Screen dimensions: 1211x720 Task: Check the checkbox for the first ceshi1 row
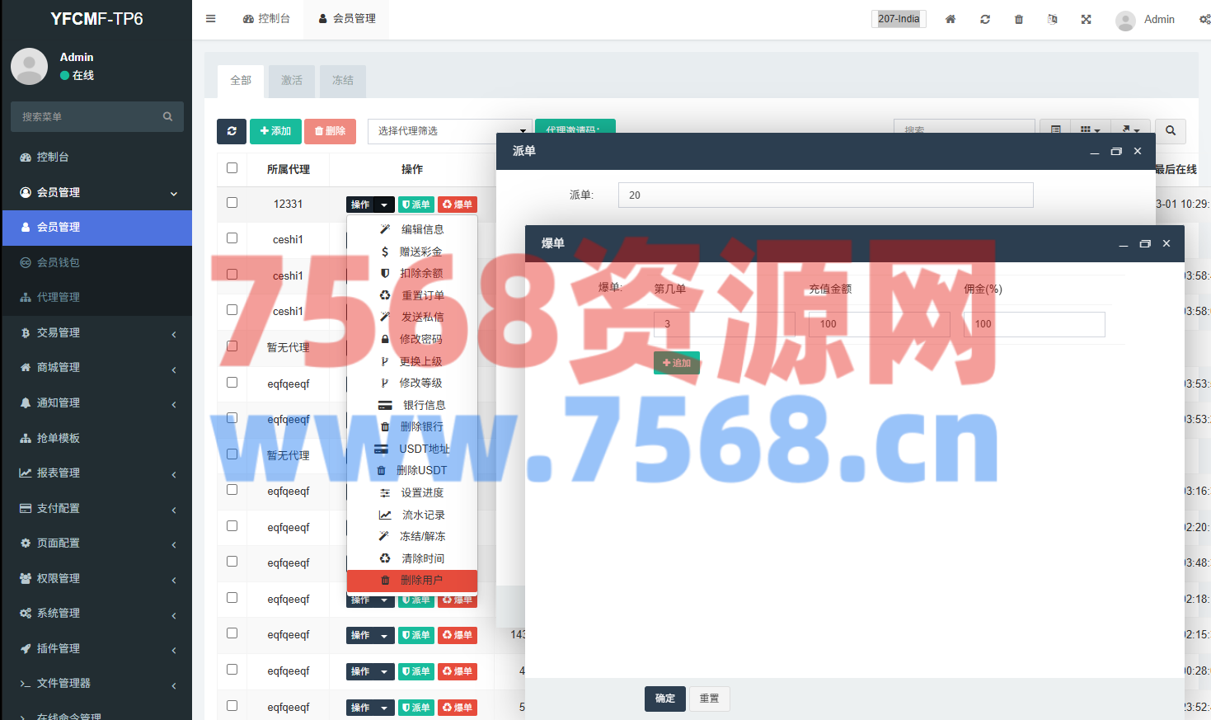point(232,238)
